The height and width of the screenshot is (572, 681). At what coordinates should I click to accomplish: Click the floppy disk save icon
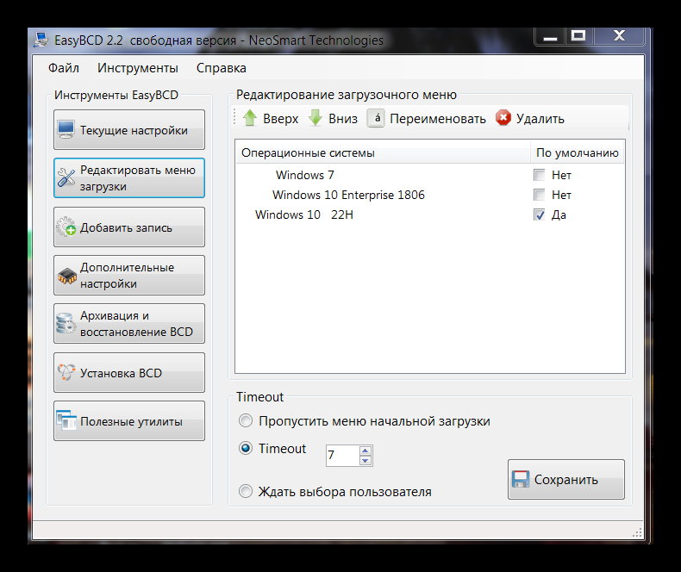point(521,480)
